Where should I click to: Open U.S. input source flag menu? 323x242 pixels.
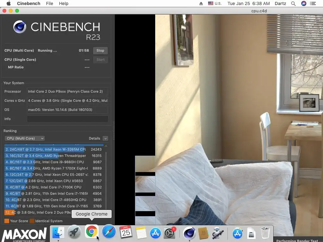tap(214, 3)
